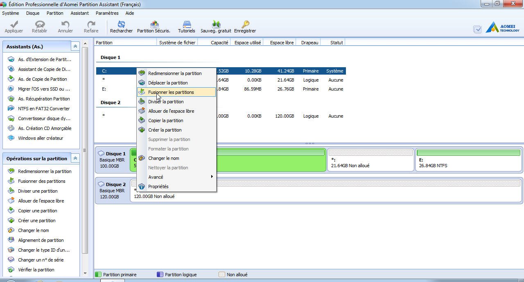Open the Disque menu

33,13
